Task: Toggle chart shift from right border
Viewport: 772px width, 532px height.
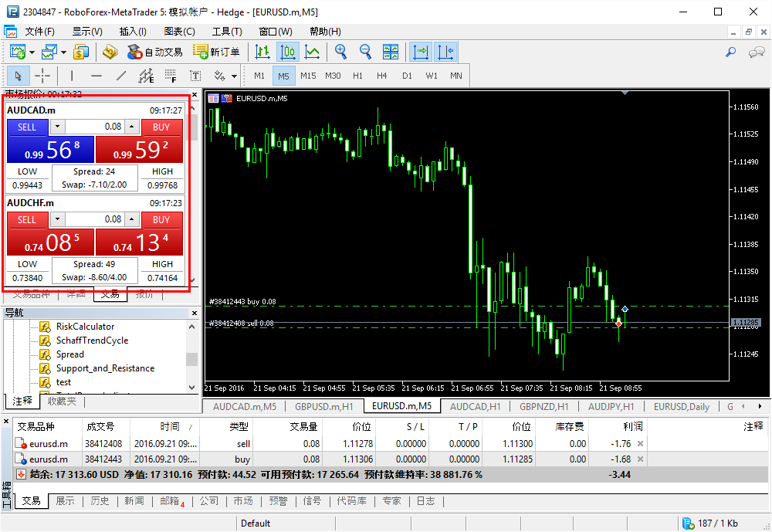Action: tap(445, 52)
